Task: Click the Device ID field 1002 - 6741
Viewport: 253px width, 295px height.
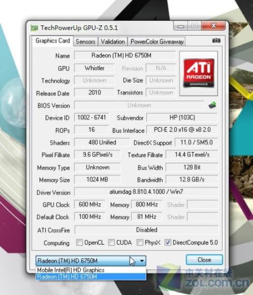Action: [92, 118]
